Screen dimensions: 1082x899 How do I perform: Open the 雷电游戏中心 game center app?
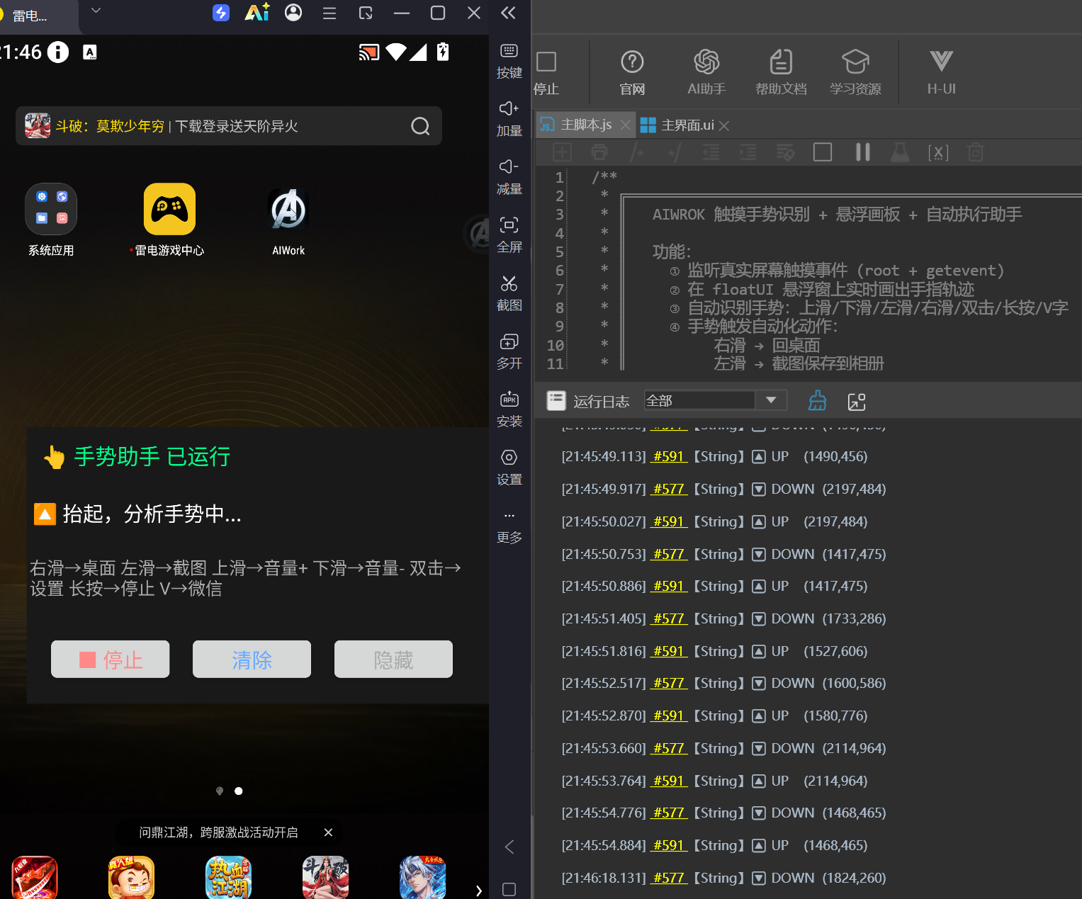tap(169, 220)
